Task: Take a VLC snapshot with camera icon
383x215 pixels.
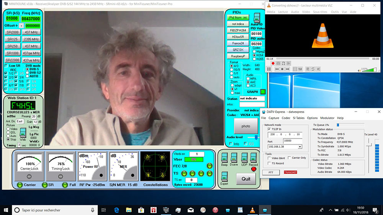Action: click(x=278, y=63)
